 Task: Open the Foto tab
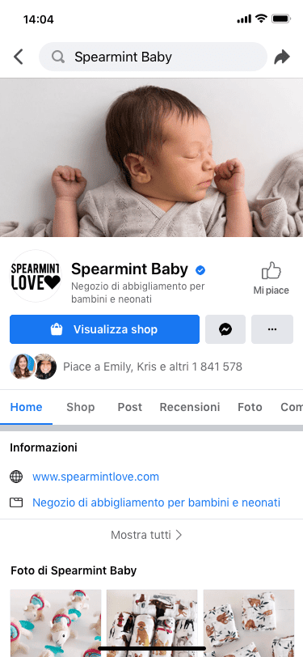tap(250, 407)
